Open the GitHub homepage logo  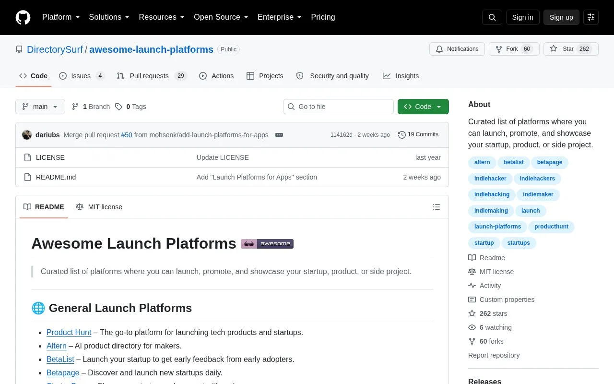(23, 17)
